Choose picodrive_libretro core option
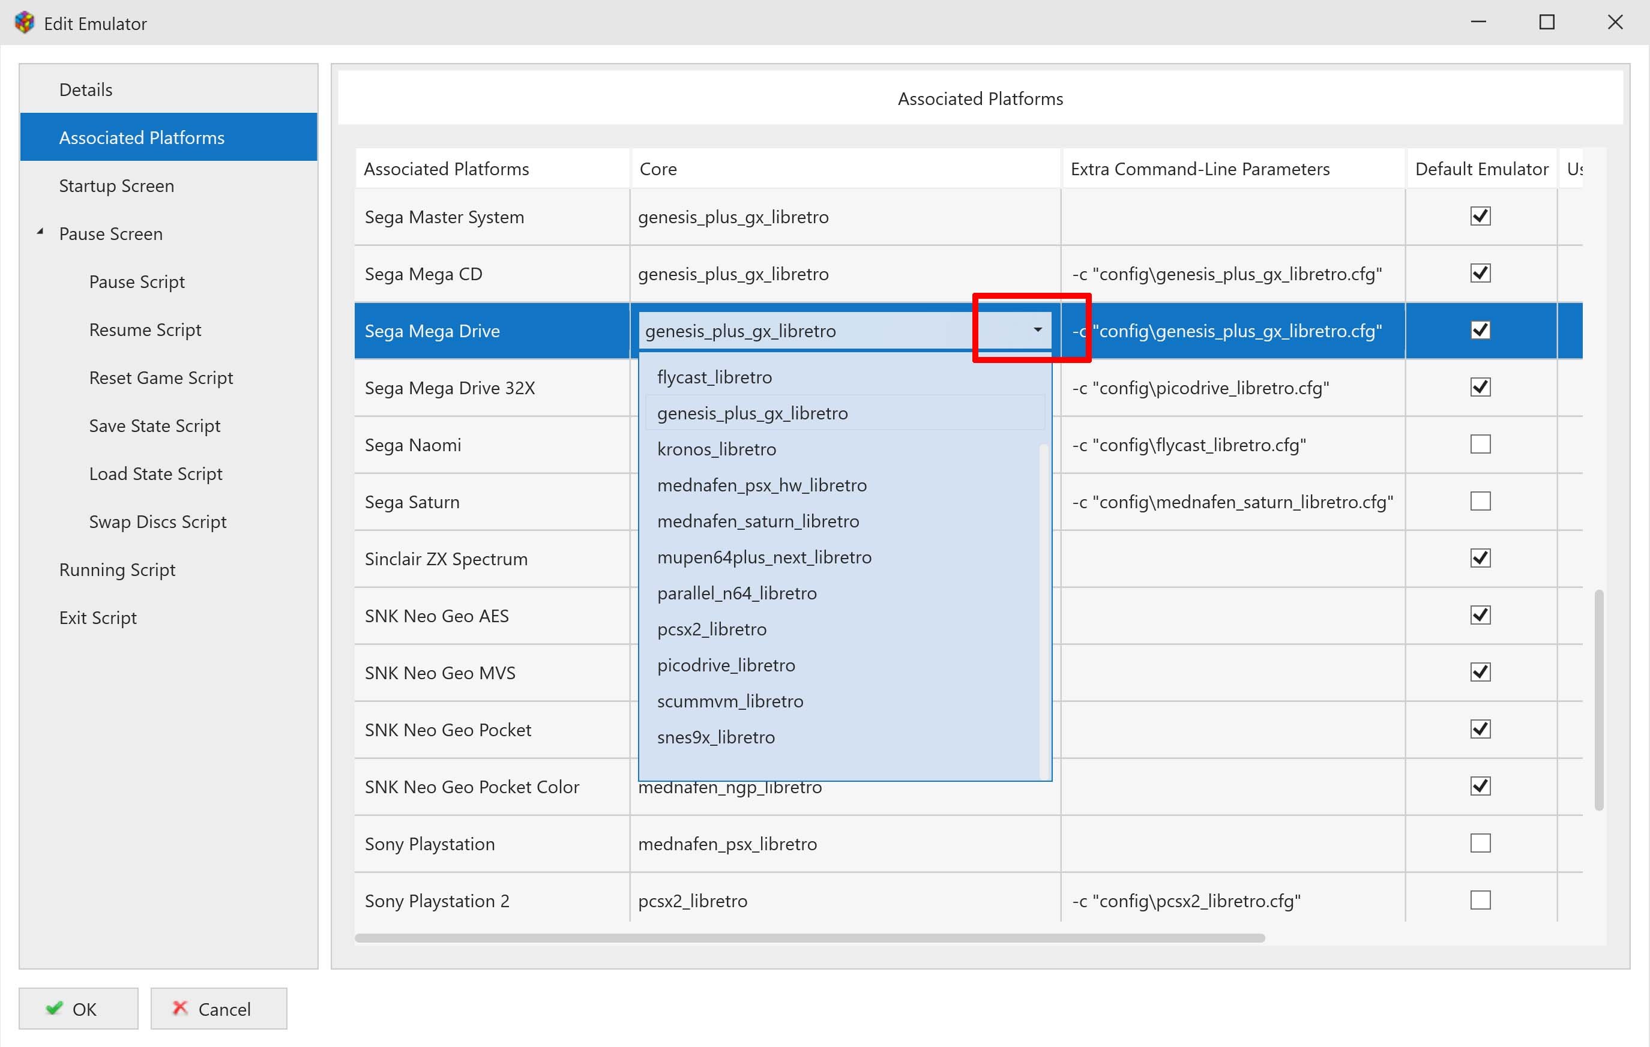 click(x=844, y=665)
